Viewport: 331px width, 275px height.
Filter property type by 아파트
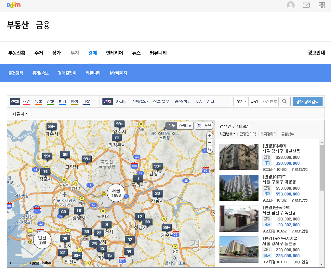coord(121,102)
